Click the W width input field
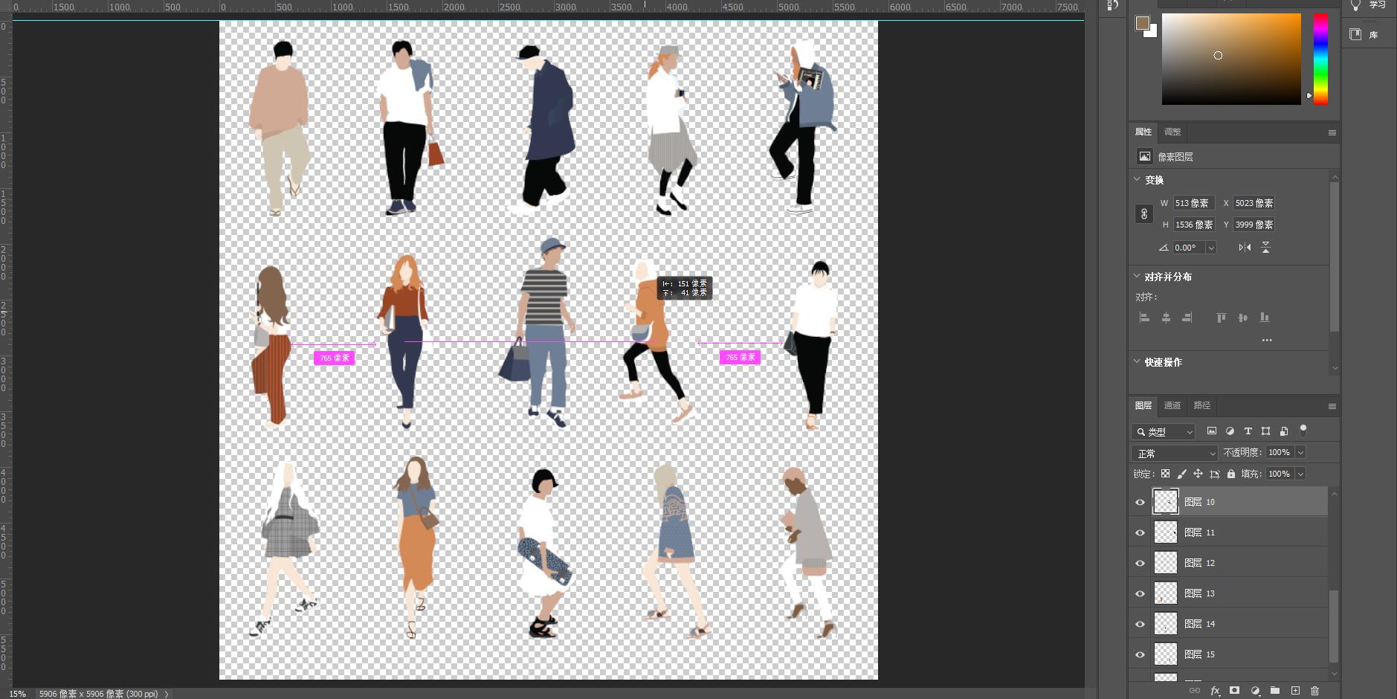 click(x=1193, y=203)
